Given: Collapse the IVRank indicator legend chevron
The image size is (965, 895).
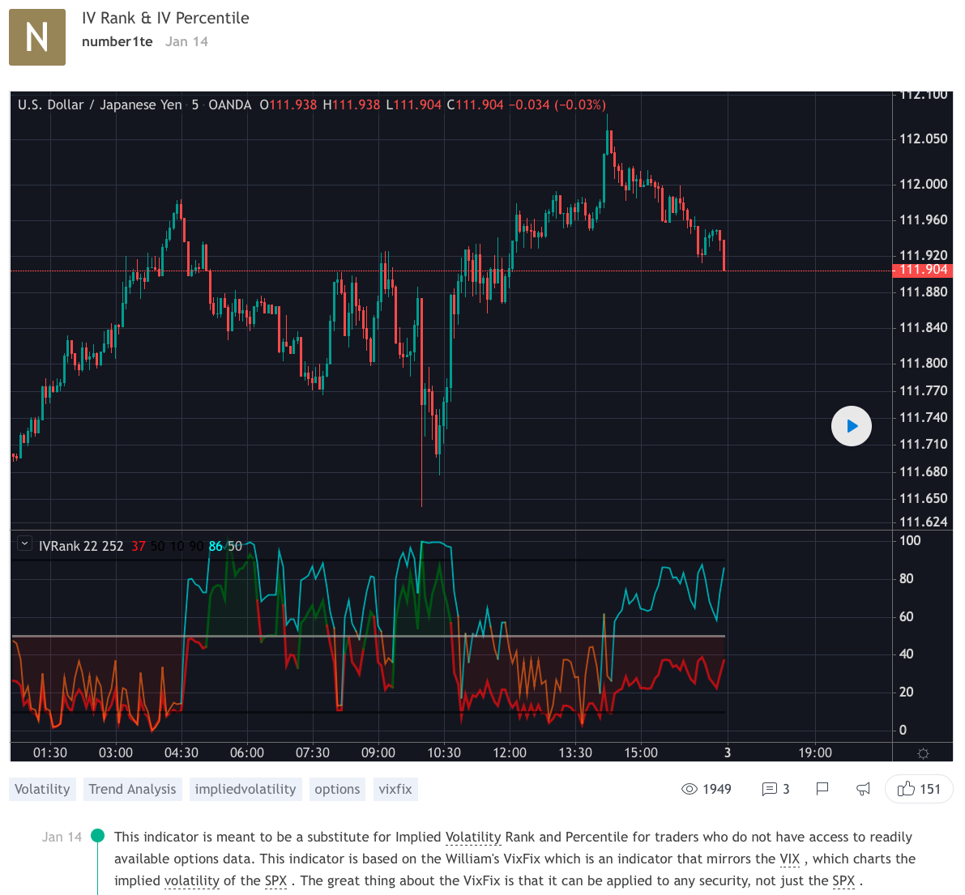Looking at the screenshot, I should tap(24, 544).
